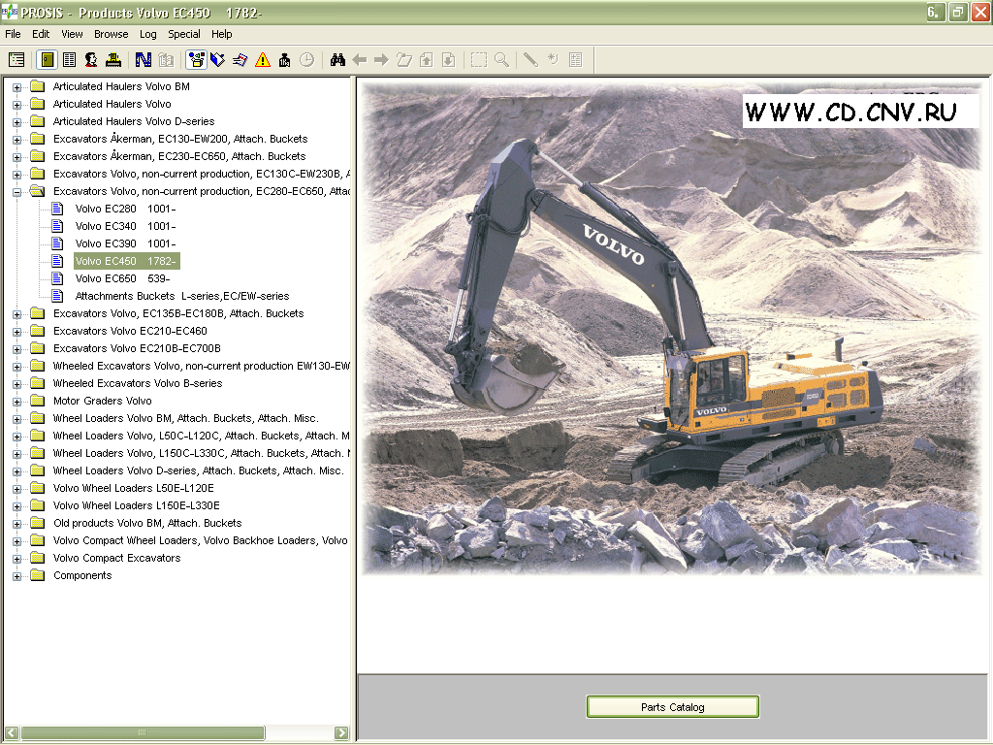
Task: Click the Volvo excavator product image
Action: (x=672, y=328)
